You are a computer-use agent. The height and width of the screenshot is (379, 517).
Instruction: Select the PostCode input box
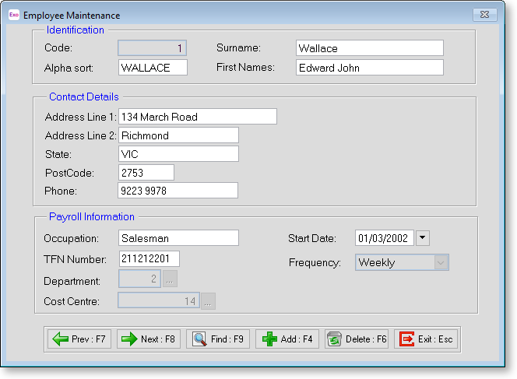[146, 172]
